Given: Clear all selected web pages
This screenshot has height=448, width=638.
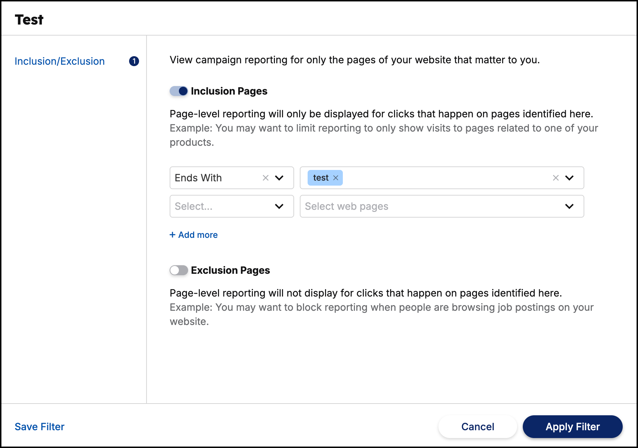Looking at the screenshot, I should 556,178.
